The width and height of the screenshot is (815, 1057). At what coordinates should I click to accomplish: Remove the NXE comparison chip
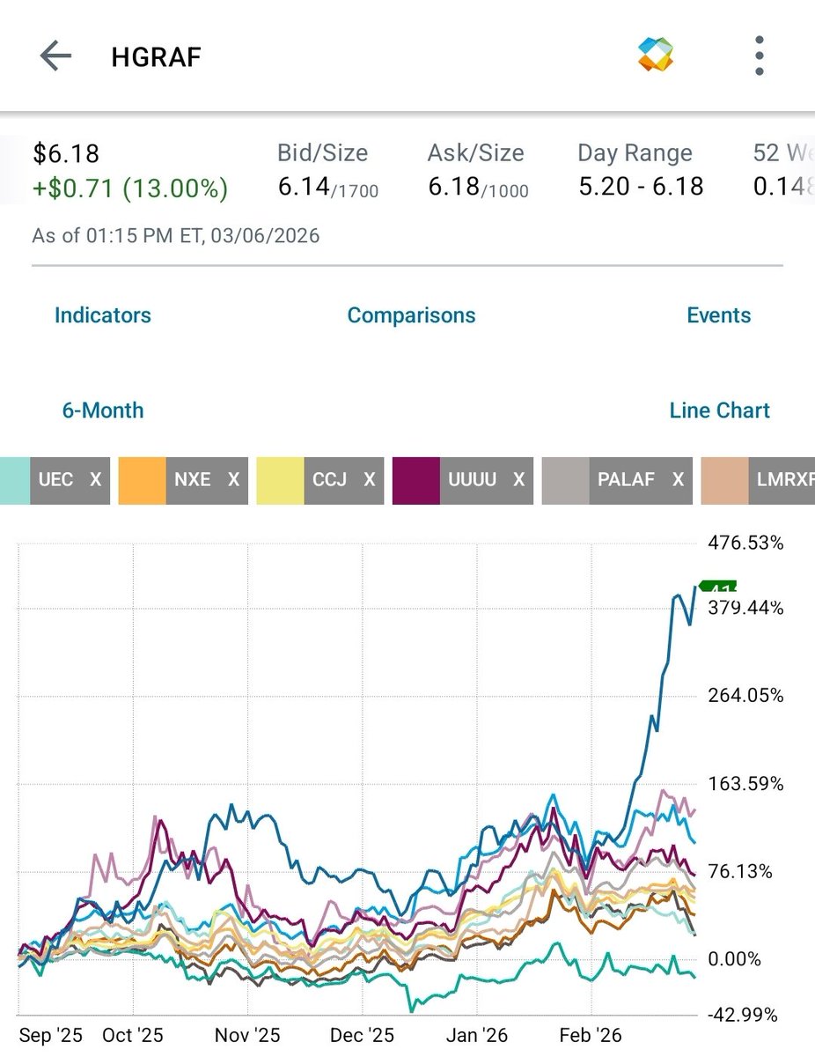[233, 480]
